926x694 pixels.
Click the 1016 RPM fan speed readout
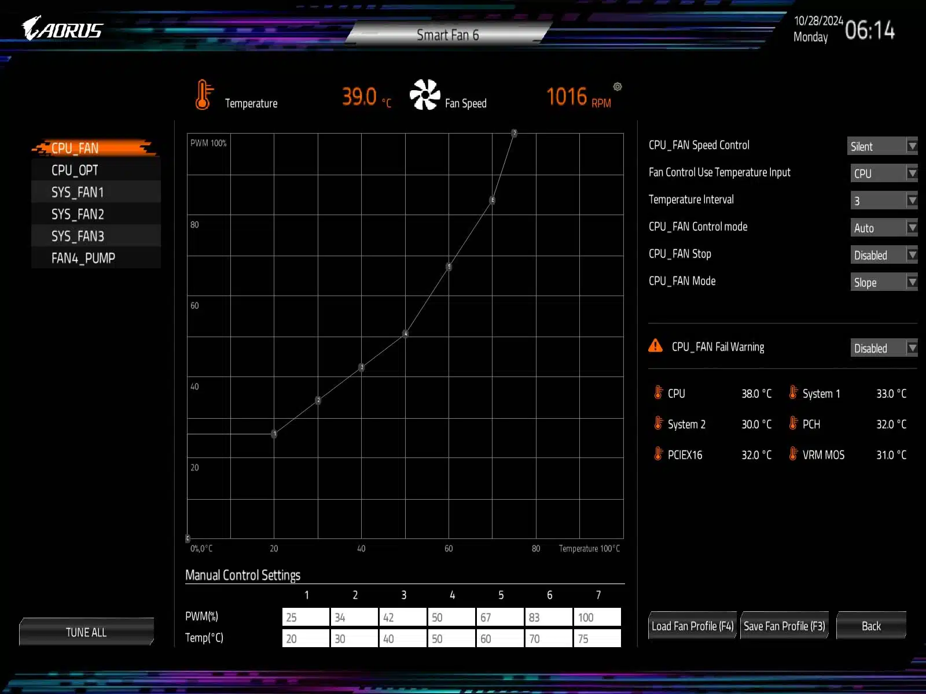tap(579, 97)
